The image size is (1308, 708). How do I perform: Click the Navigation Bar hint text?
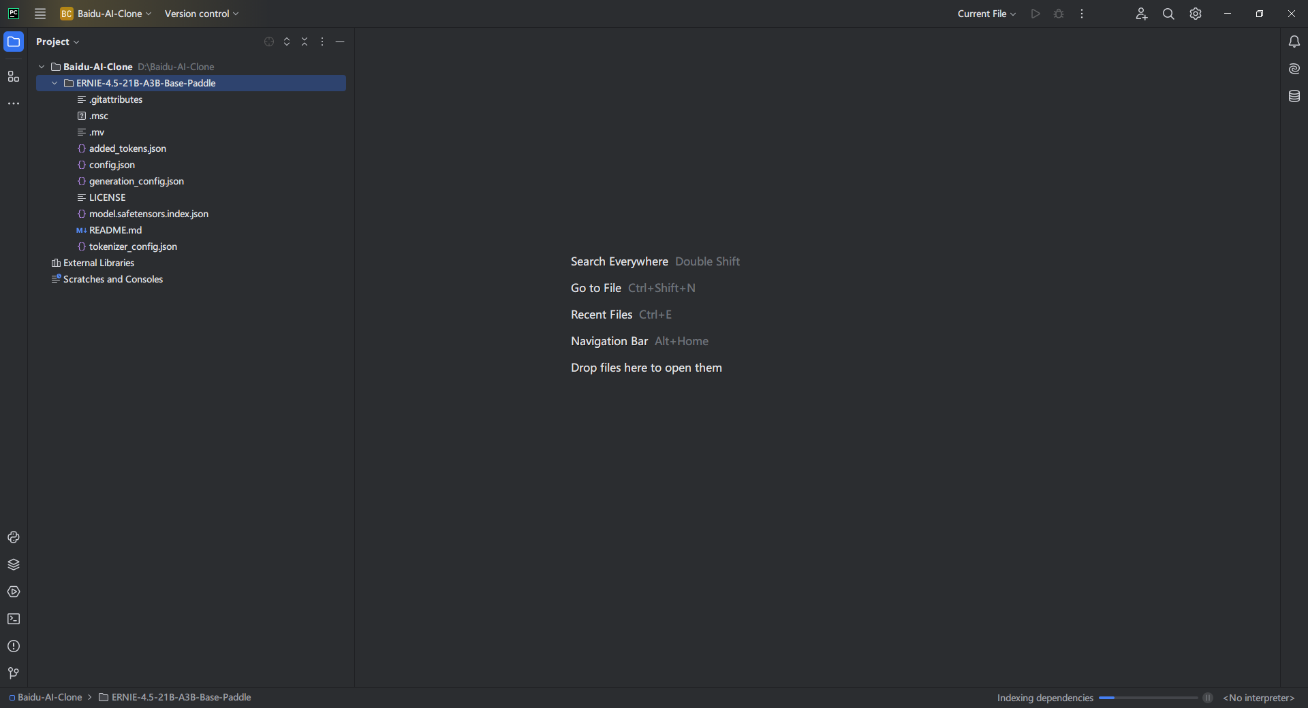tap(610, 341)
